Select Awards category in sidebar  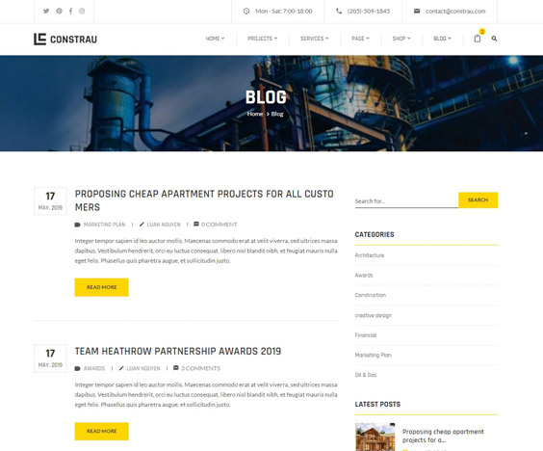point(364,276)
